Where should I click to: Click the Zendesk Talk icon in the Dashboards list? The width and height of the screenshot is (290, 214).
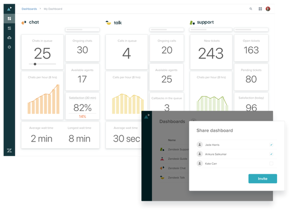(162, 178)
